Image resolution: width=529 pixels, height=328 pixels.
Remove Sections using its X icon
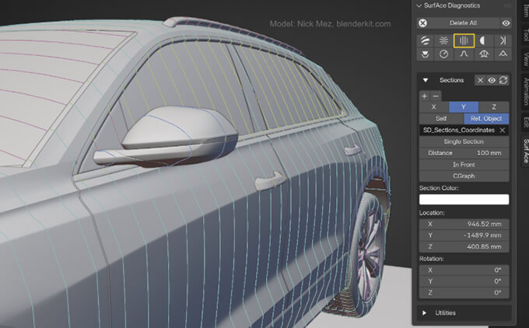[481, 80]
